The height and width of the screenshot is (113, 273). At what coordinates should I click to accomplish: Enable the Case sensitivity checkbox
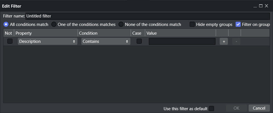pos(139,41)
